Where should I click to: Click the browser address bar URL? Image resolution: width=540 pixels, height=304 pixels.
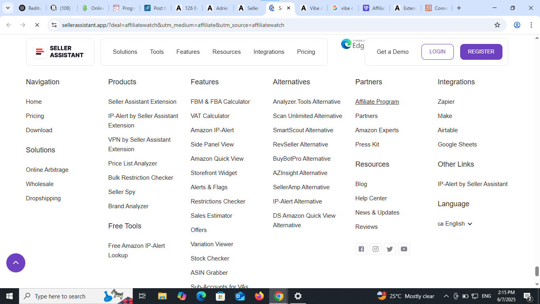pyautogui.click(x=173, y=25)
